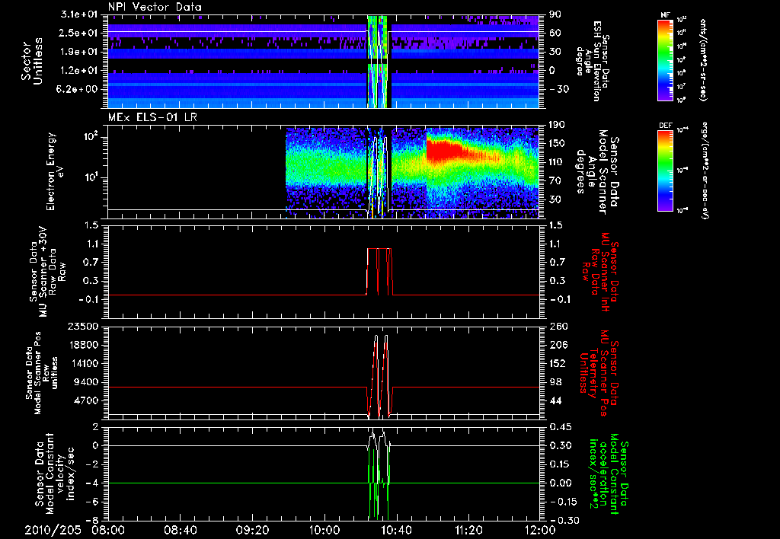The image size is (780, 539).
Task: Click the red 'MU Scanner Pos Telemetry' axis title
Action: [599, 373]
